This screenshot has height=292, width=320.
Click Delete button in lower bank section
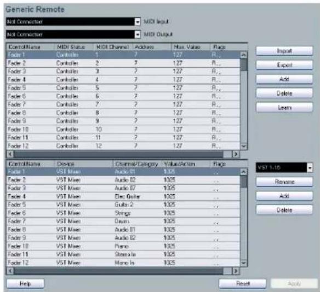coord(284,210)
